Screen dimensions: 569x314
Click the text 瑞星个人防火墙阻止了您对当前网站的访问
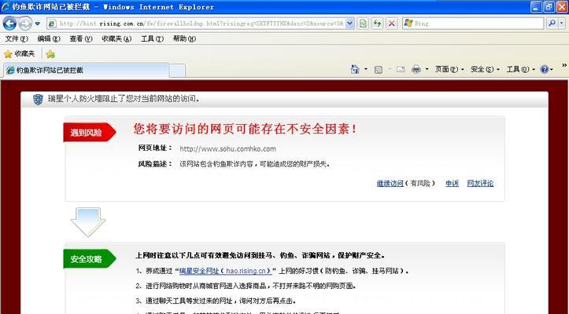tap(124, 99)
